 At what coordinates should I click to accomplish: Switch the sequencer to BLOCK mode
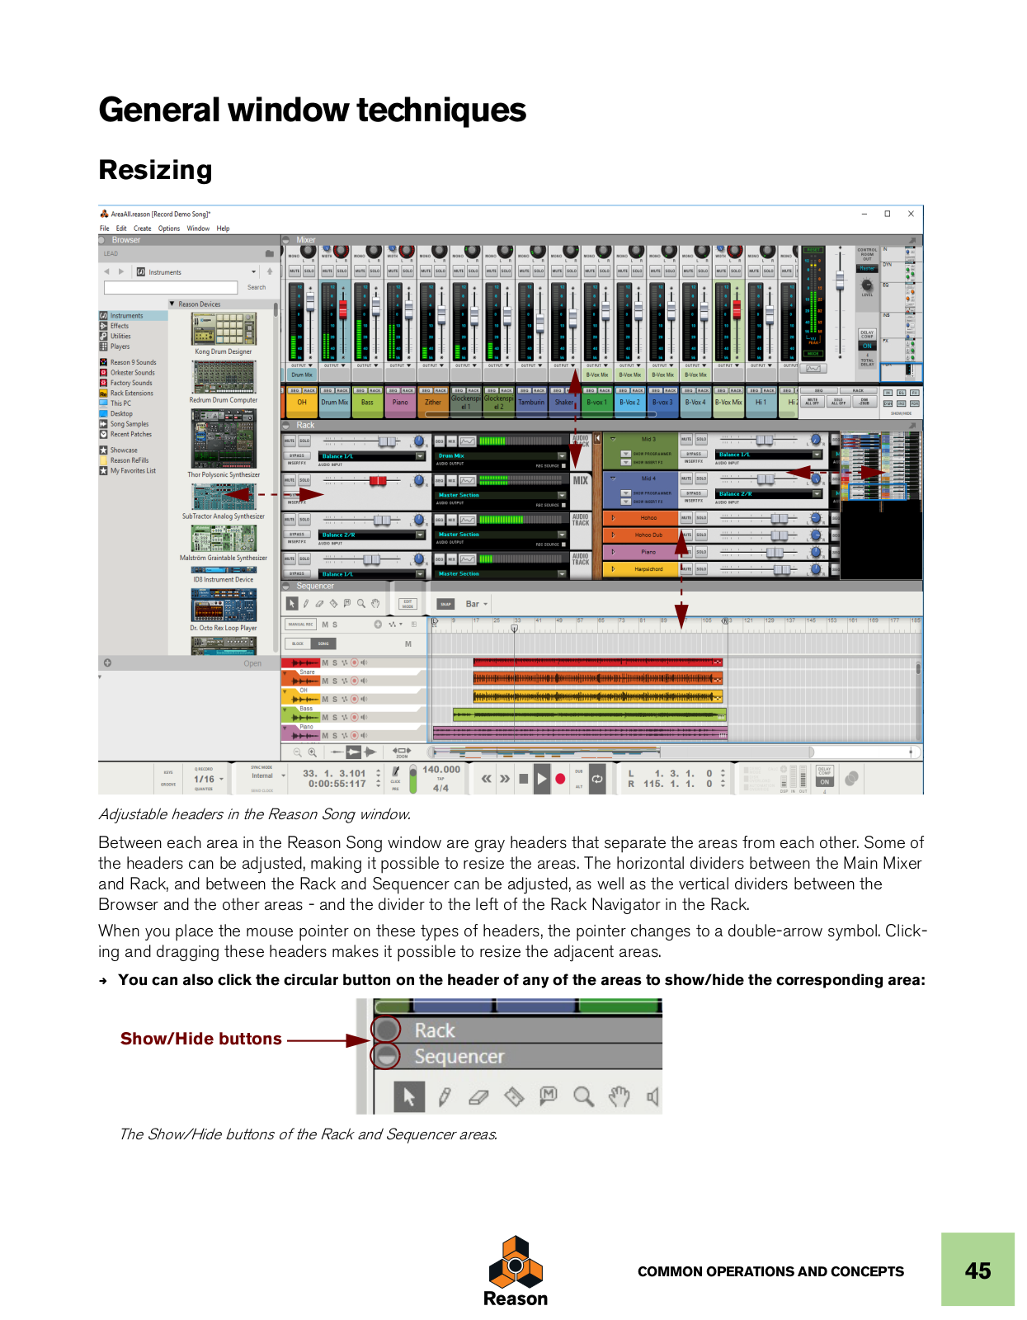298,643
